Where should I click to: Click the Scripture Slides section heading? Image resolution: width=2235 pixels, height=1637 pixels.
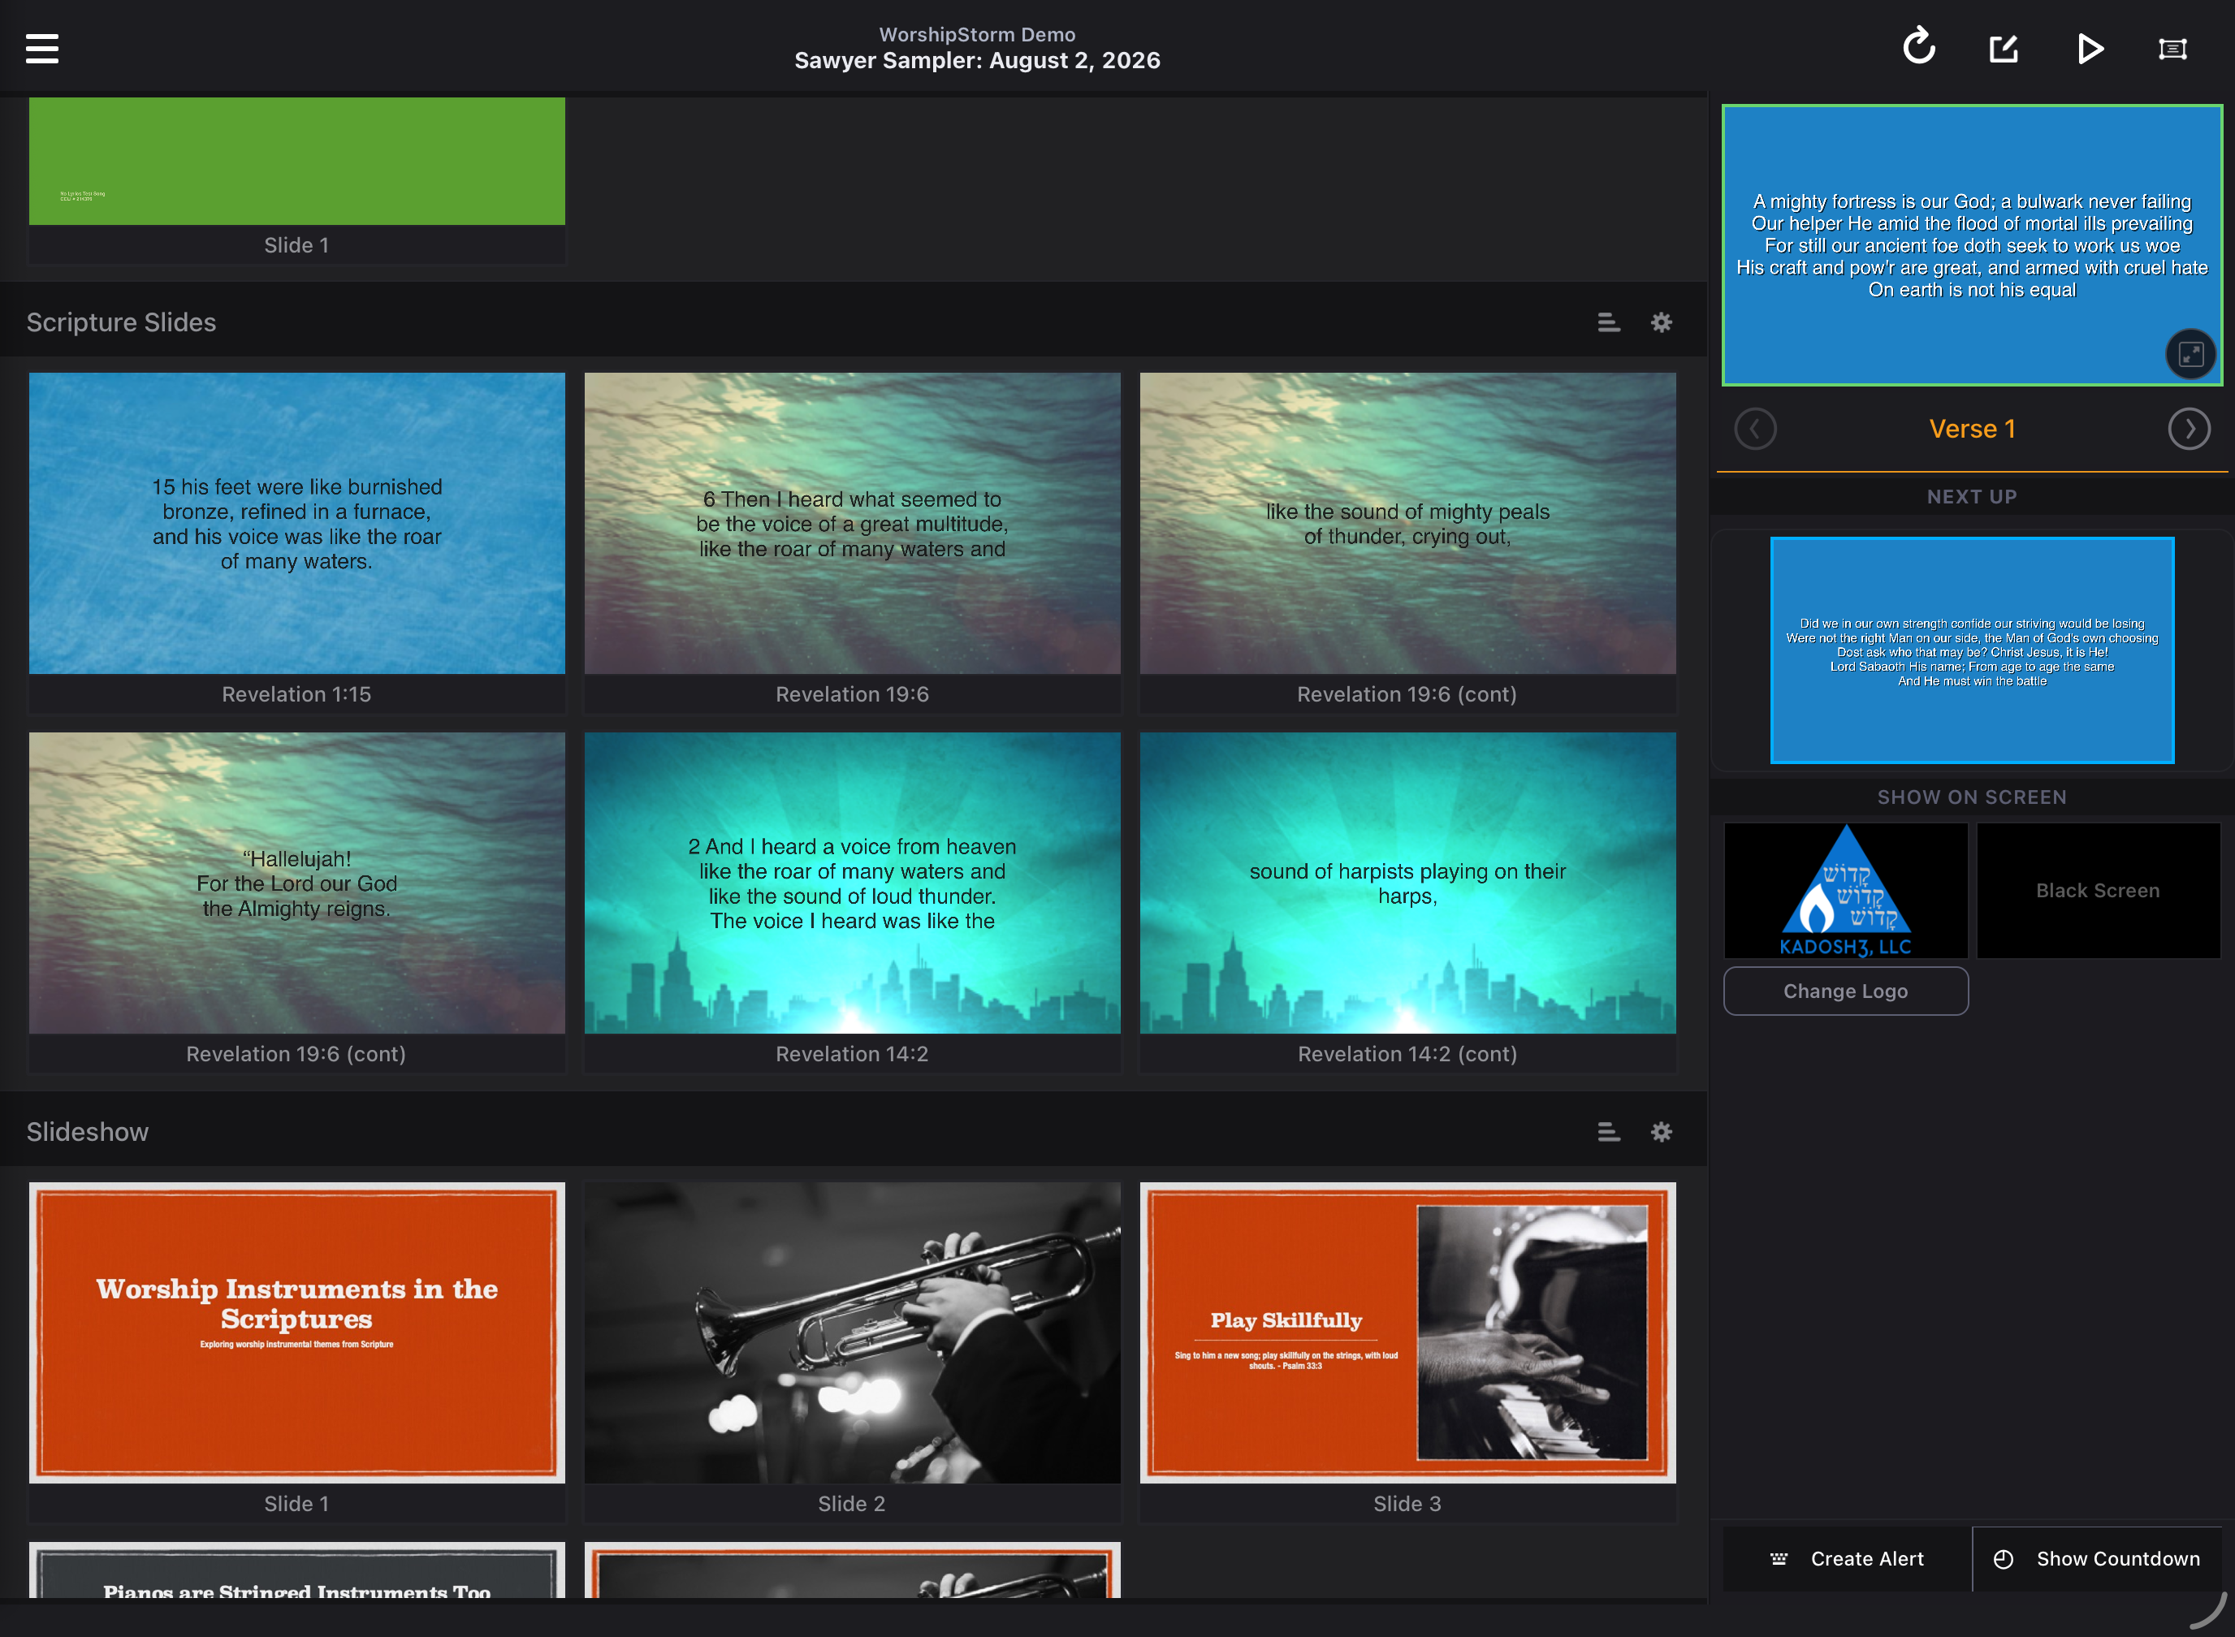pos(121,322)
